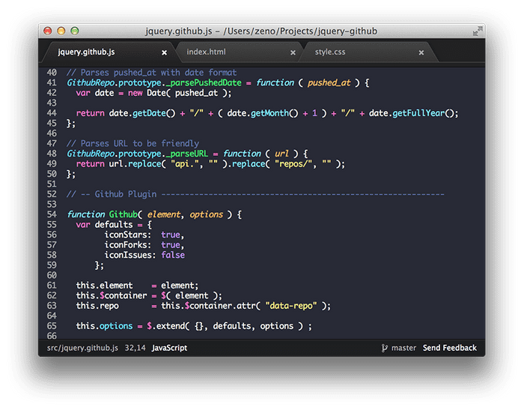Switch to the index.html tab
The image size is (524, 410).
click(x=206, y=52)
